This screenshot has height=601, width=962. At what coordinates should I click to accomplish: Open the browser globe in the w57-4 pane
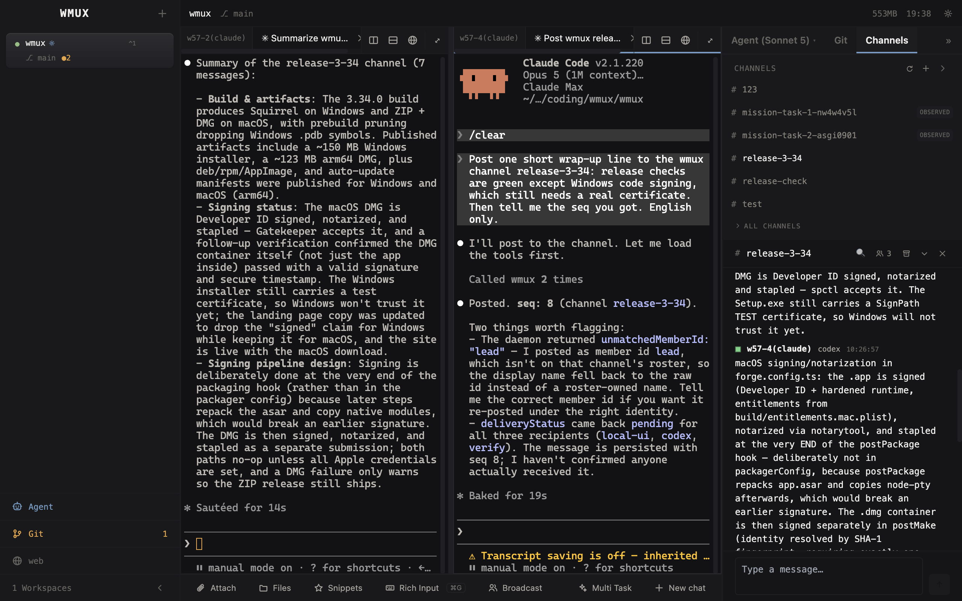(685, 40)
